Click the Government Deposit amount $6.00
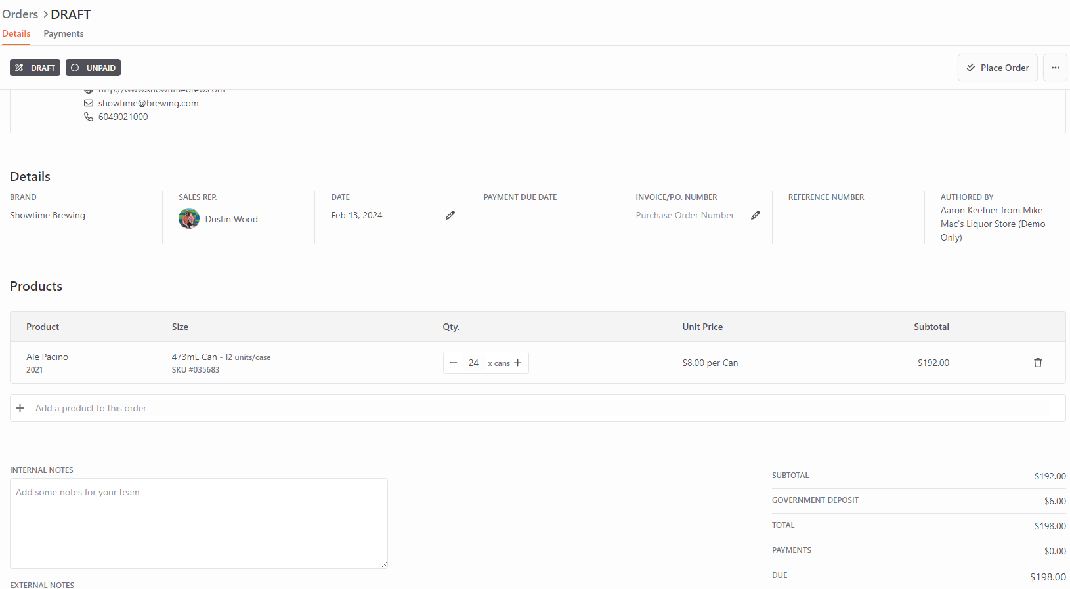1070x589 pixels. point(1055,501)
